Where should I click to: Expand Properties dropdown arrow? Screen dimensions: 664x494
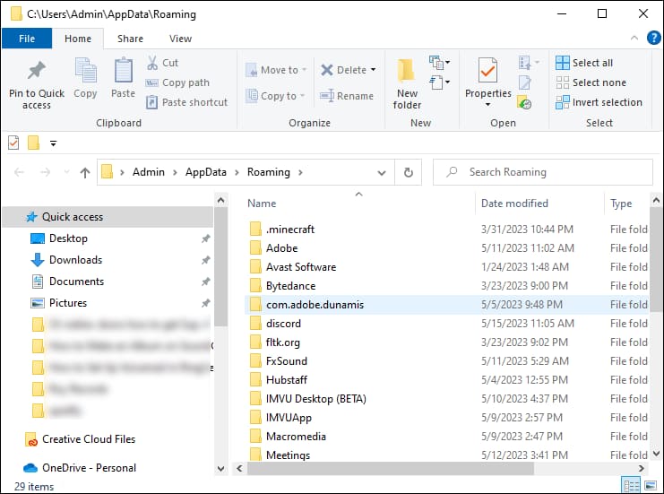click(487, 104)
